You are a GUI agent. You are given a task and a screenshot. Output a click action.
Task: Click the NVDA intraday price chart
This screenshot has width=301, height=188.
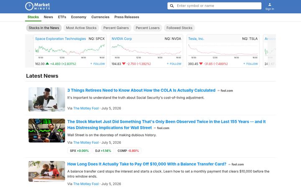[x=146, y=51]
